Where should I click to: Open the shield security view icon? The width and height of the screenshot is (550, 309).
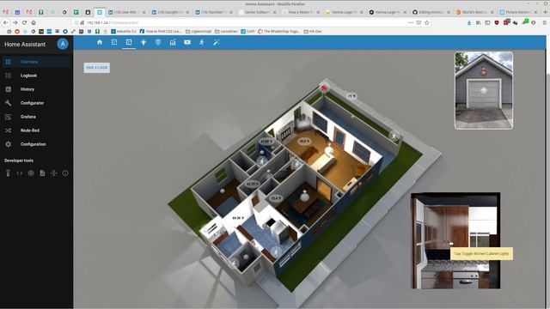point(158,42)
